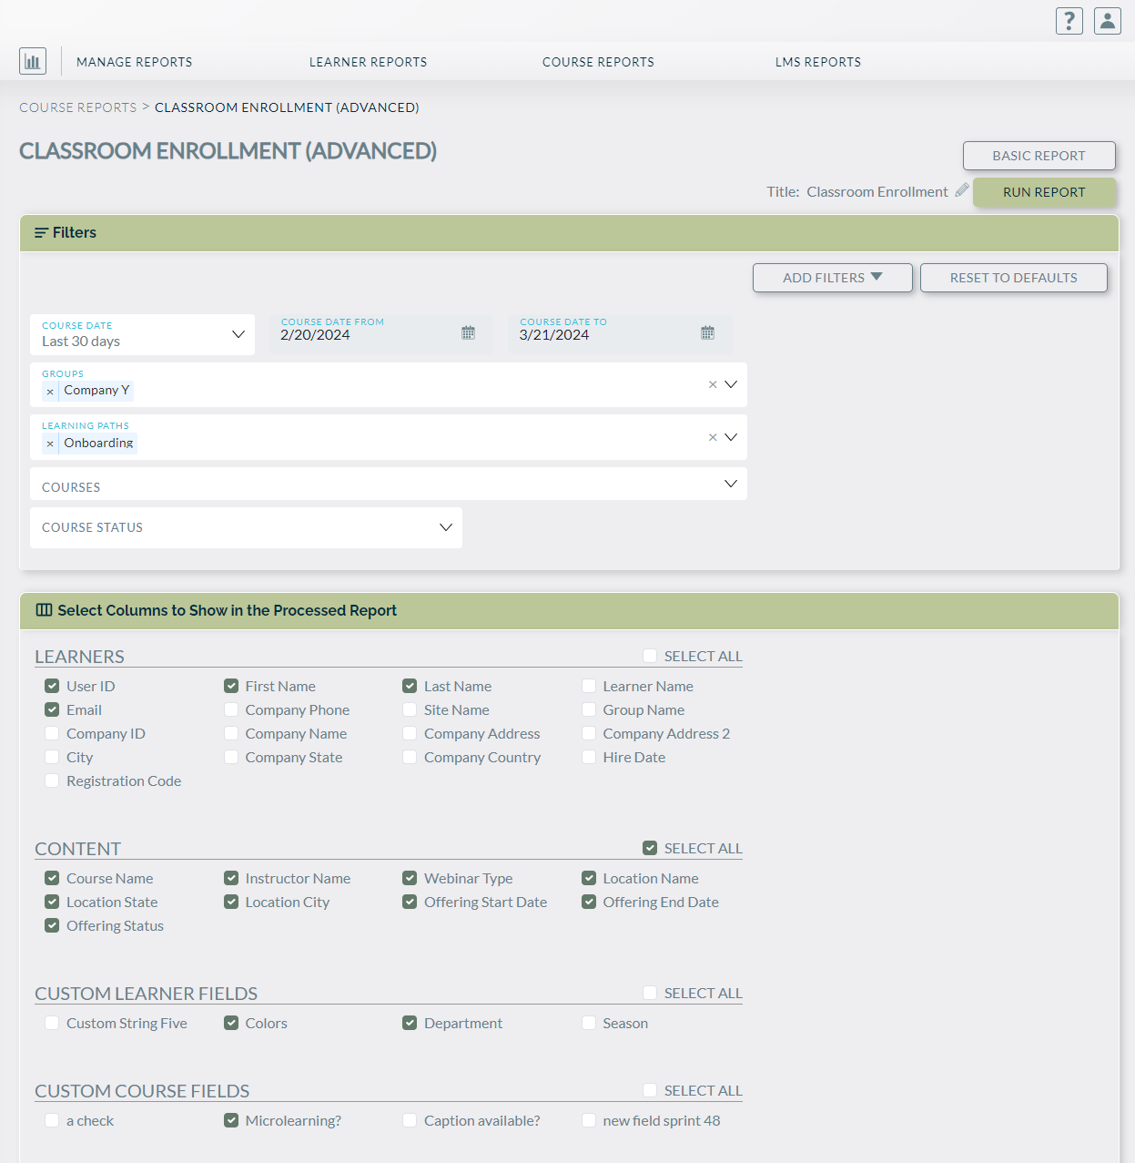
Task: Uncheck the Email learner column
Action: point(52,709)
